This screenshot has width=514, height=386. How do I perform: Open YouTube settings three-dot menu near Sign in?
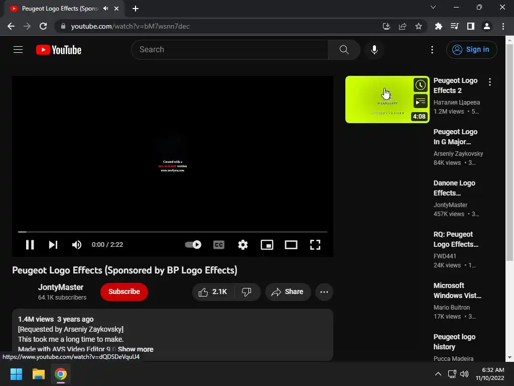(x=432, y=50)
